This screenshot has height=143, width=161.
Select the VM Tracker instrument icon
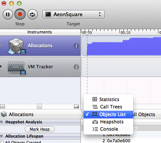[17, 68]
